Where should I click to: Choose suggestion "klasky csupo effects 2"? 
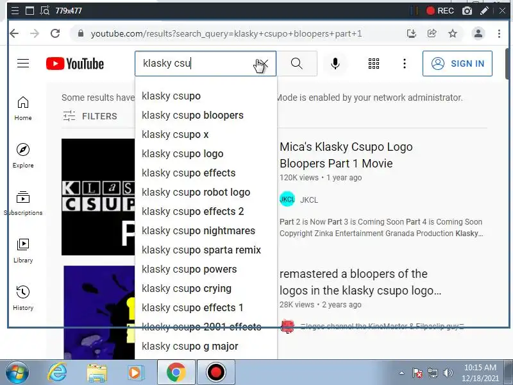click(206, 212)
